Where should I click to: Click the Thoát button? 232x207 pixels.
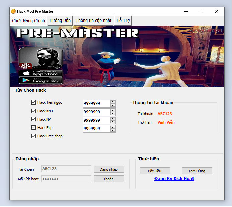pyautogui.click(x=109, y=179)
